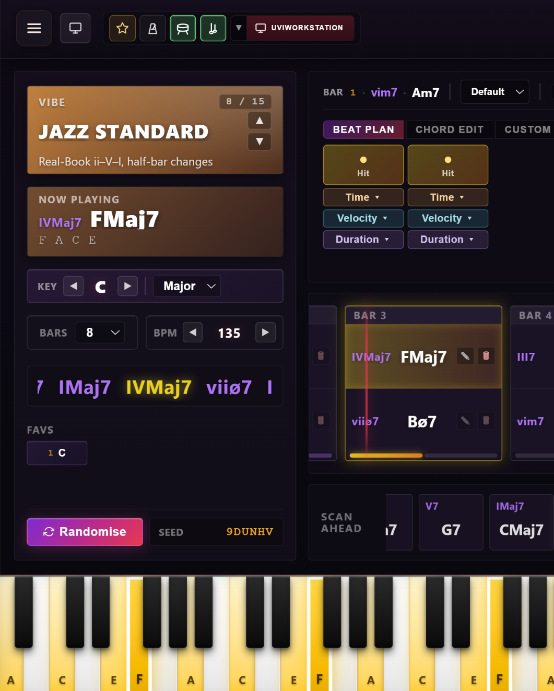Select the IMaj7 CMaj7 scan-ahead card

(x=521, y=522)
